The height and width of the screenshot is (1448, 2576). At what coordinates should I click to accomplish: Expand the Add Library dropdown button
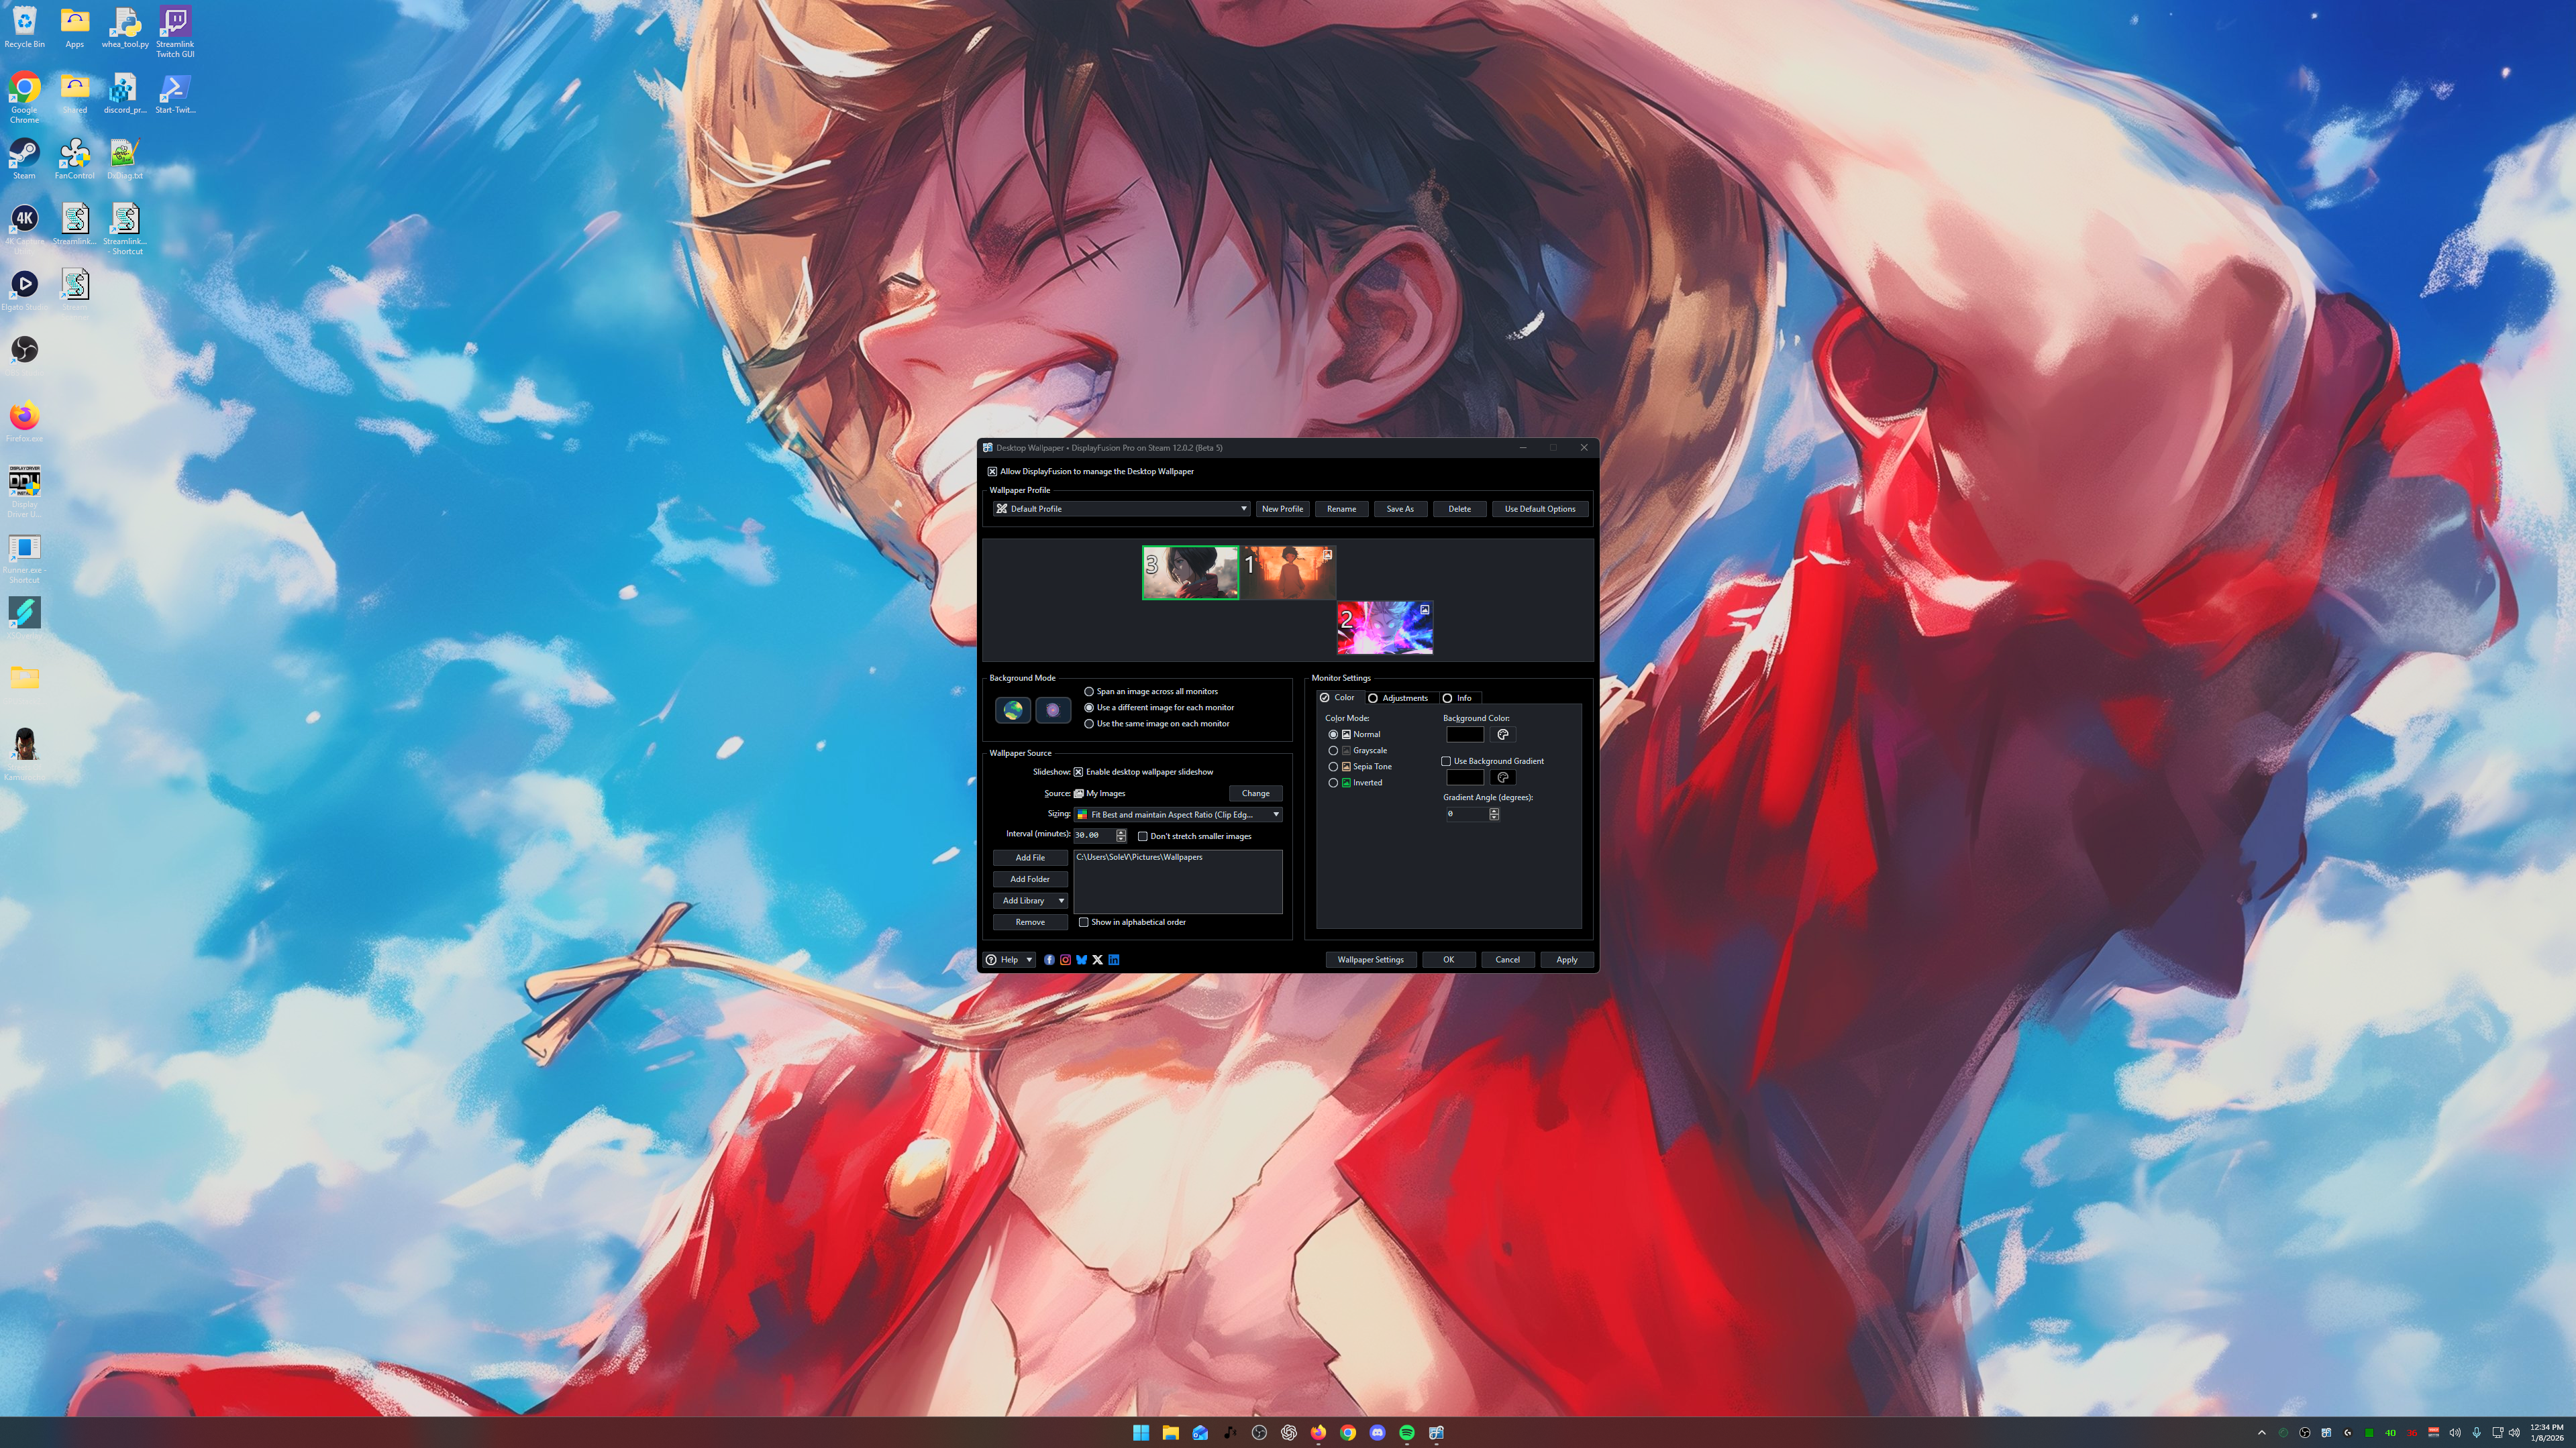(x=1061, y=900)
